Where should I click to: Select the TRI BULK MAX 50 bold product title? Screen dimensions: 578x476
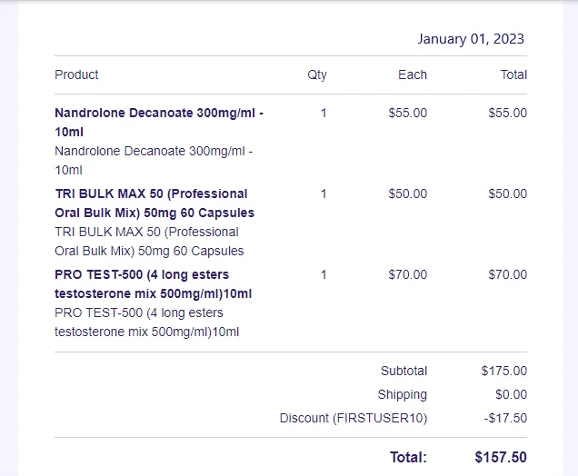tap(154, 203)
